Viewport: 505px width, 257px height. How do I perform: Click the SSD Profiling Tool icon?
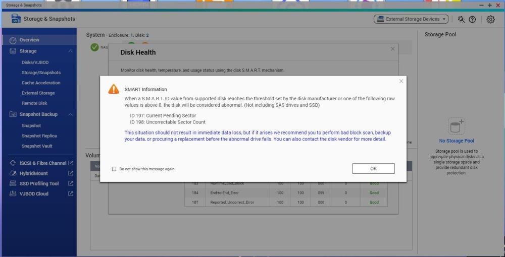click(x=13, y=184)
